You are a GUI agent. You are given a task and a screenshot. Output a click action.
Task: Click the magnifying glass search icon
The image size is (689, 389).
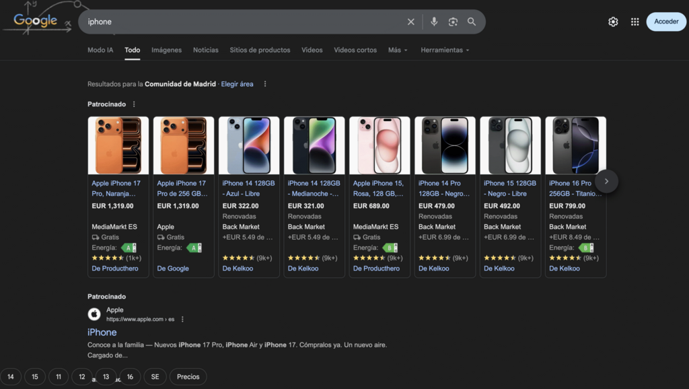[x=472, y=22]
